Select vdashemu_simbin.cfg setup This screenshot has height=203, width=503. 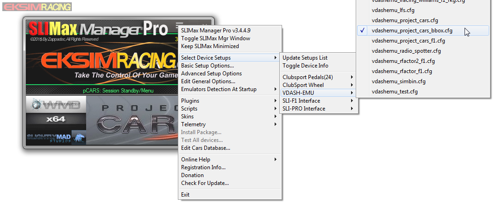[x=423, y=81]
